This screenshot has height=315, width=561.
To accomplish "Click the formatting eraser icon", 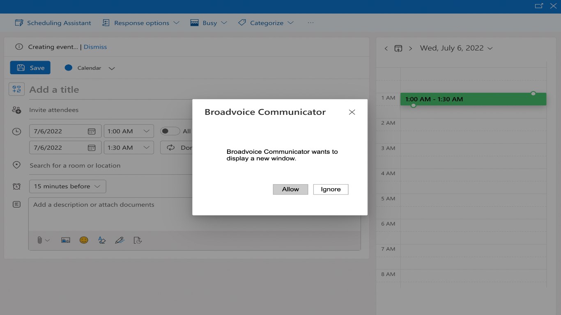I will coord(102,240).
